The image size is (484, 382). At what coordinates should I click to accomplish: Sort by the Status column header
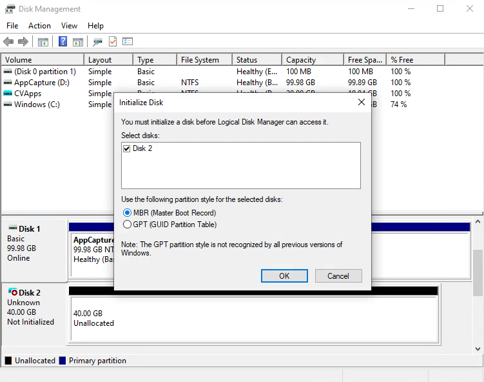[257, 59]
